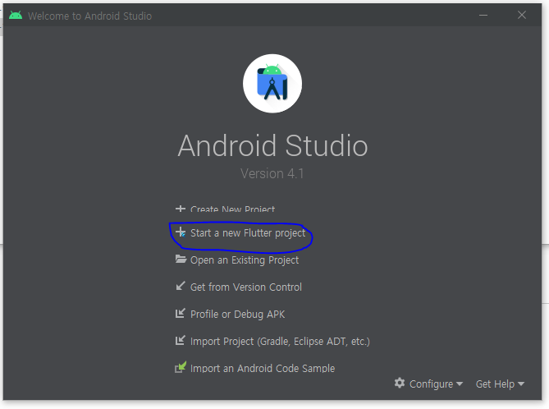Click the Android Studio title text
This screenshot has height=409, width=549.
[272, 145]
